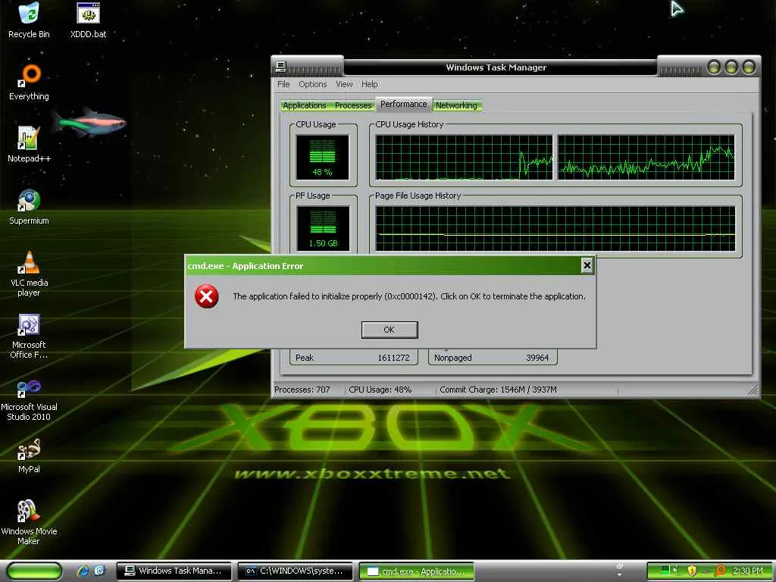Click the Task Manager CPU meter tray icon
This screenshot has width=776, height=582.
pos(665,571)
